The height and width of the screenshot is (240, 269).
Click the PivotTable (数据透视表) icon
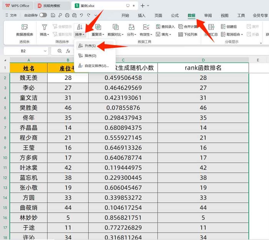25,27
